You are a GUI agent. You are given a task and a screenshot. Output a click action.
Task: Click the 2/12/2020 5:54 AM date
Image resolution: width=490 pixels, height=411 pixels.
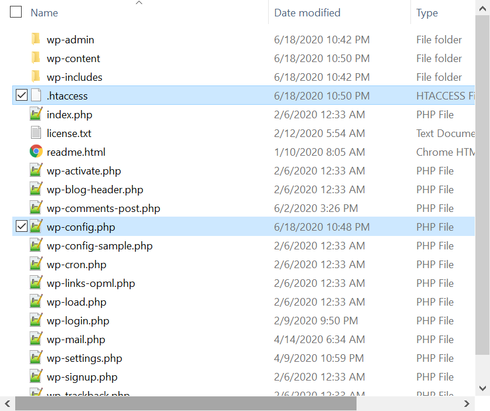pyautogui.click(x=320, y=133)
